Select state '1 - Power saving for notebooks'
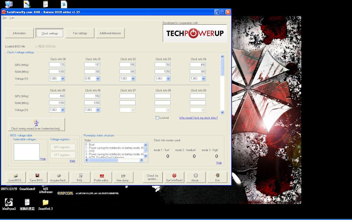The height and width of the screenshot is (220, 352). click(x=114, y=148)
